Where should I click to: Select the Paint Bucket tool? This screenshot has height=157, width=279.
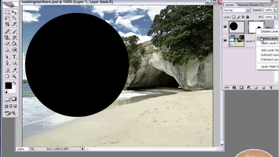pyautogui.click(x=14, y=44)
